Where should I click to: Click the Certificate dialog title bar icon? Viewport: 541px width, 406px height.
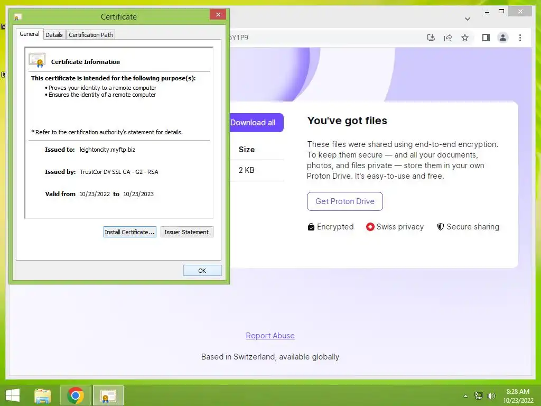click(x=17, y=17)
